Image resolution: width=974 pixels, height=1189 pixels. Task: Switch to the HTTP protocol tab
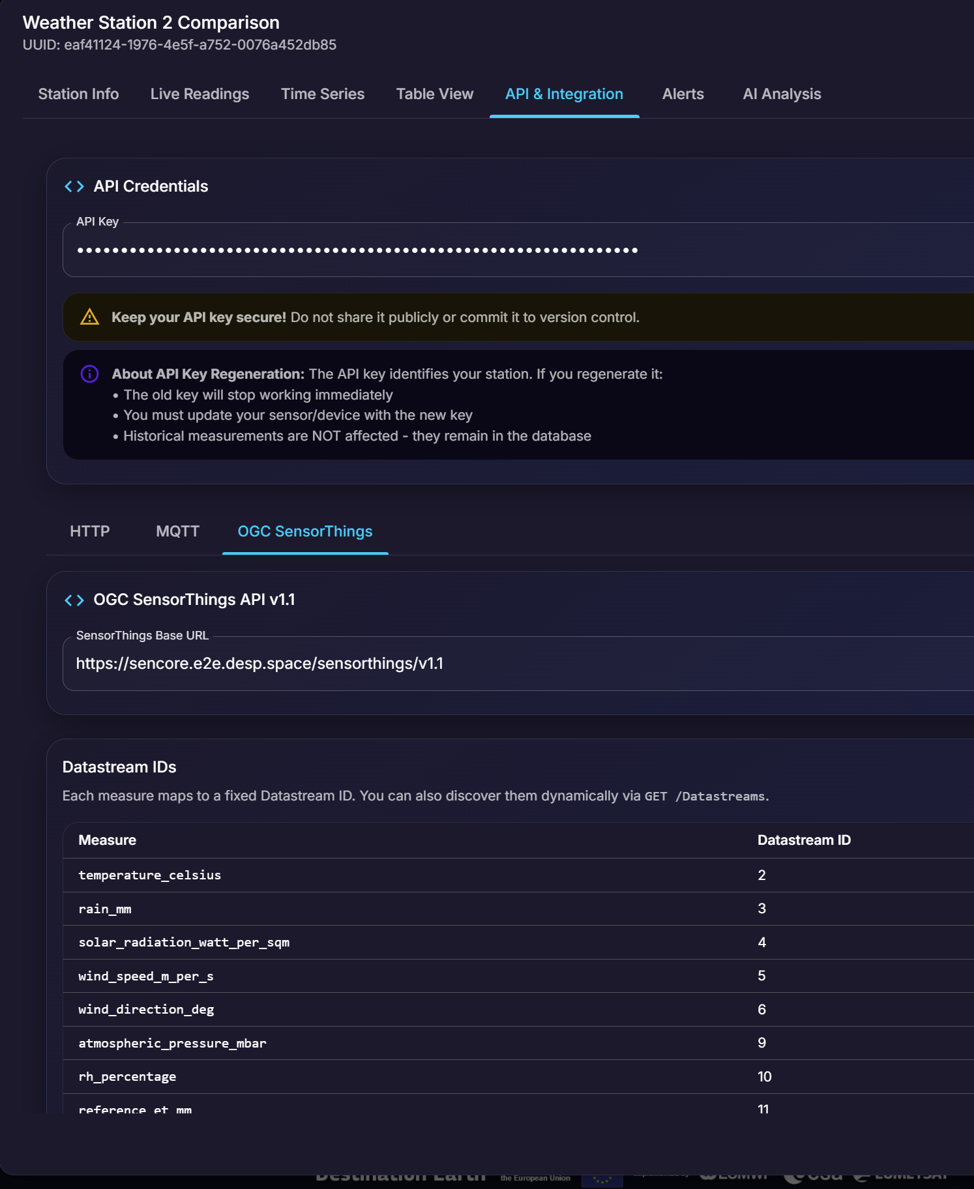(x=90, y=531)
